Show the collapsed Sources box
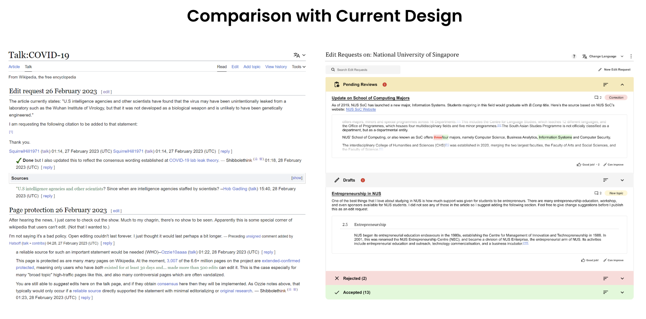Screen dimensions: 646x319 297,178
